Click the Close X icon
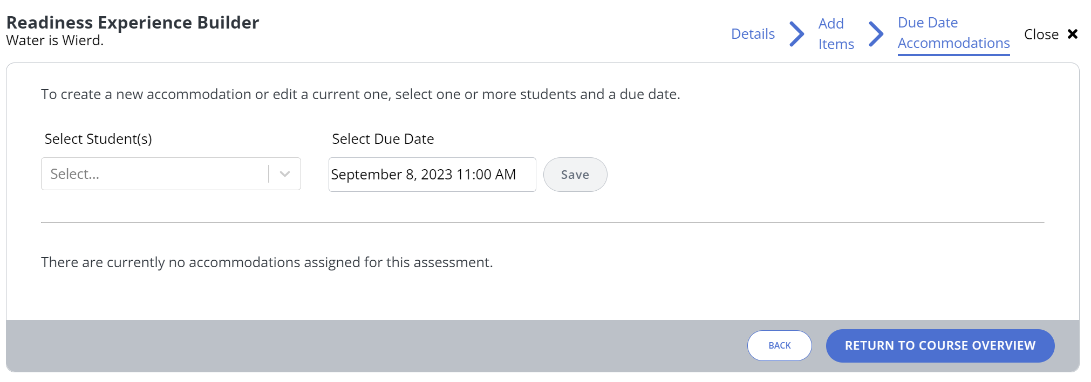The image size is (1091, 382). pyautogui.click(x=1073, y=34)
